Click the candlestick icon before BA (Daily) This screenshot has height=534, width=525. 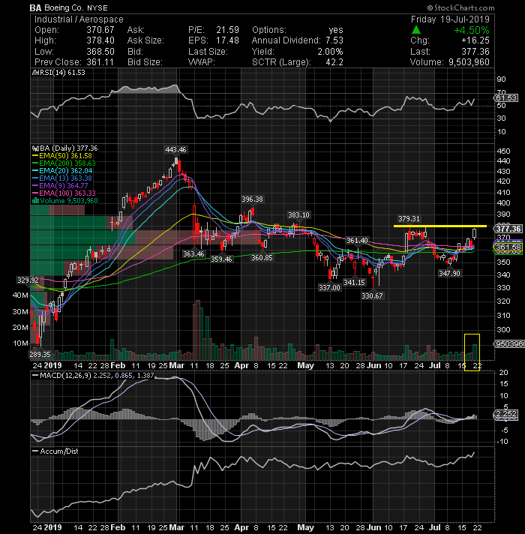(34, 148)
